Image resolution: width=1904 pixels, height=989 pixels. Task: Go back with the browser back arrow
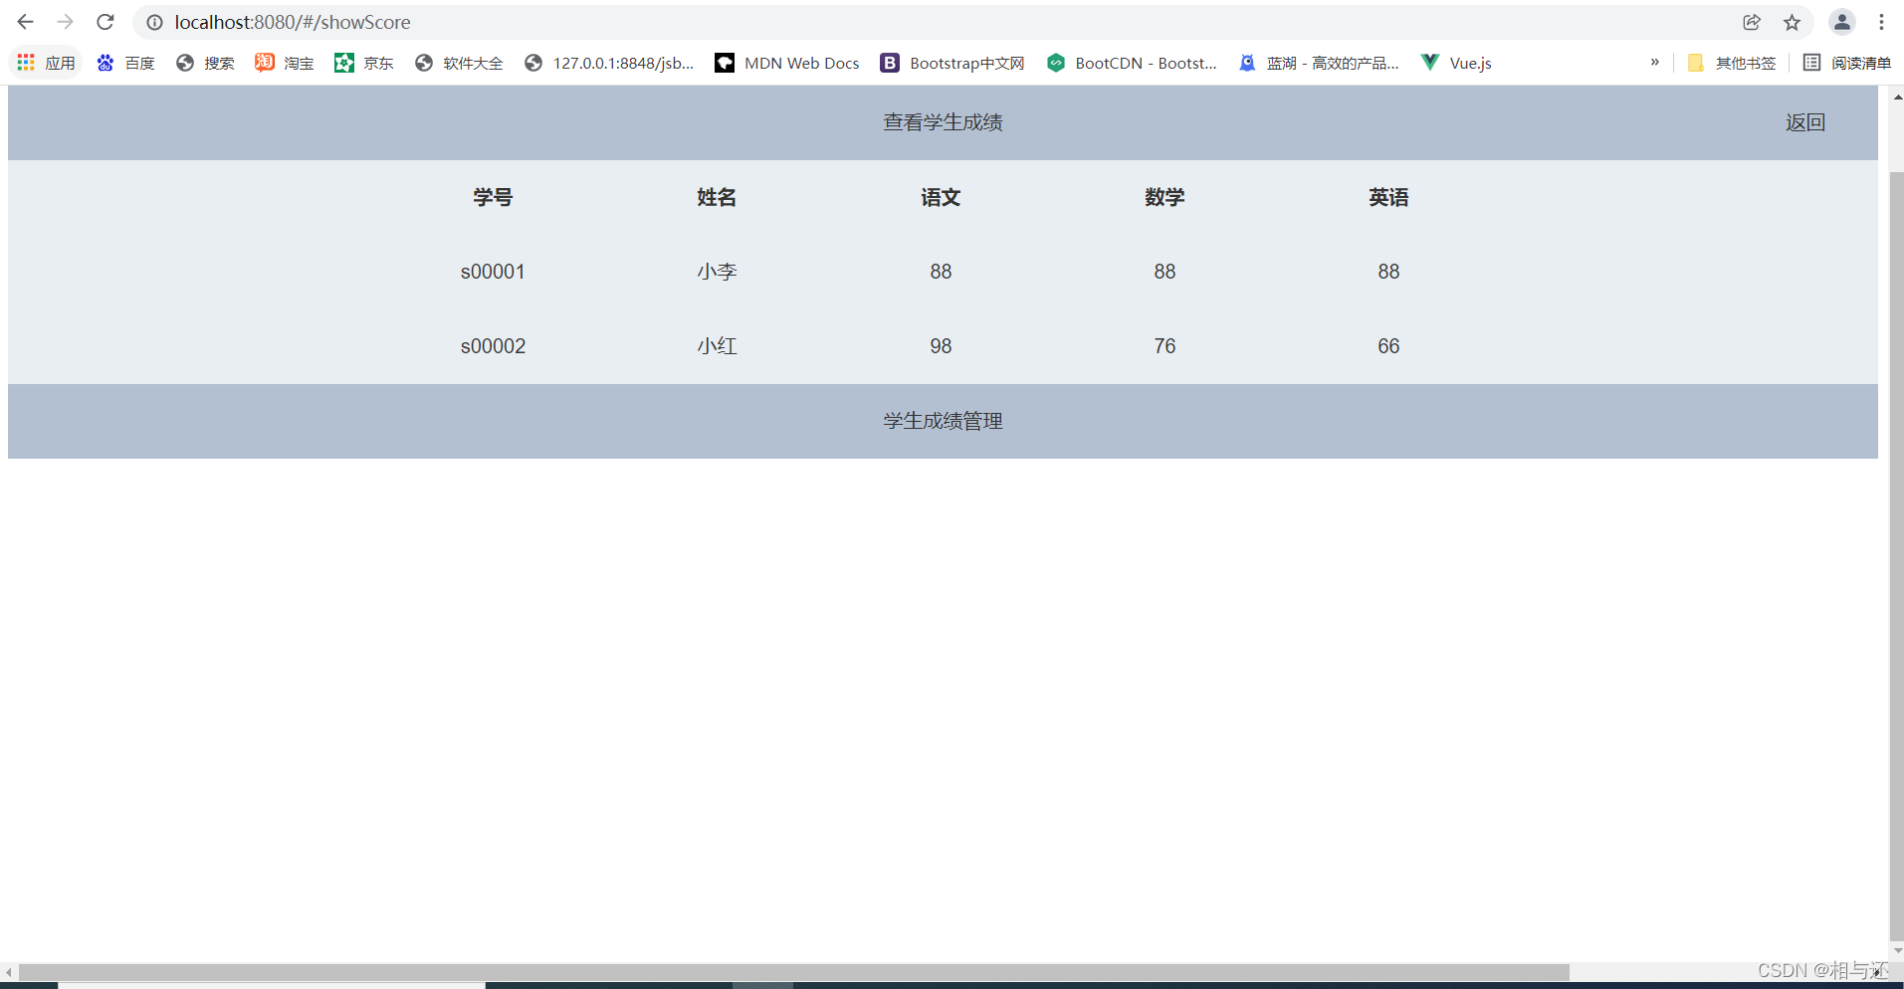coord(26,22)
